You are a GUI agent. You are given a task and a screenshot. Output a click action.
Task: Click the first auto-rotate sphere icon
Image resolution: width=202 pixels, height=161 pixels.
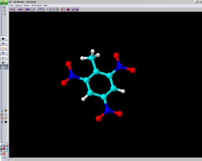(73, 9)
